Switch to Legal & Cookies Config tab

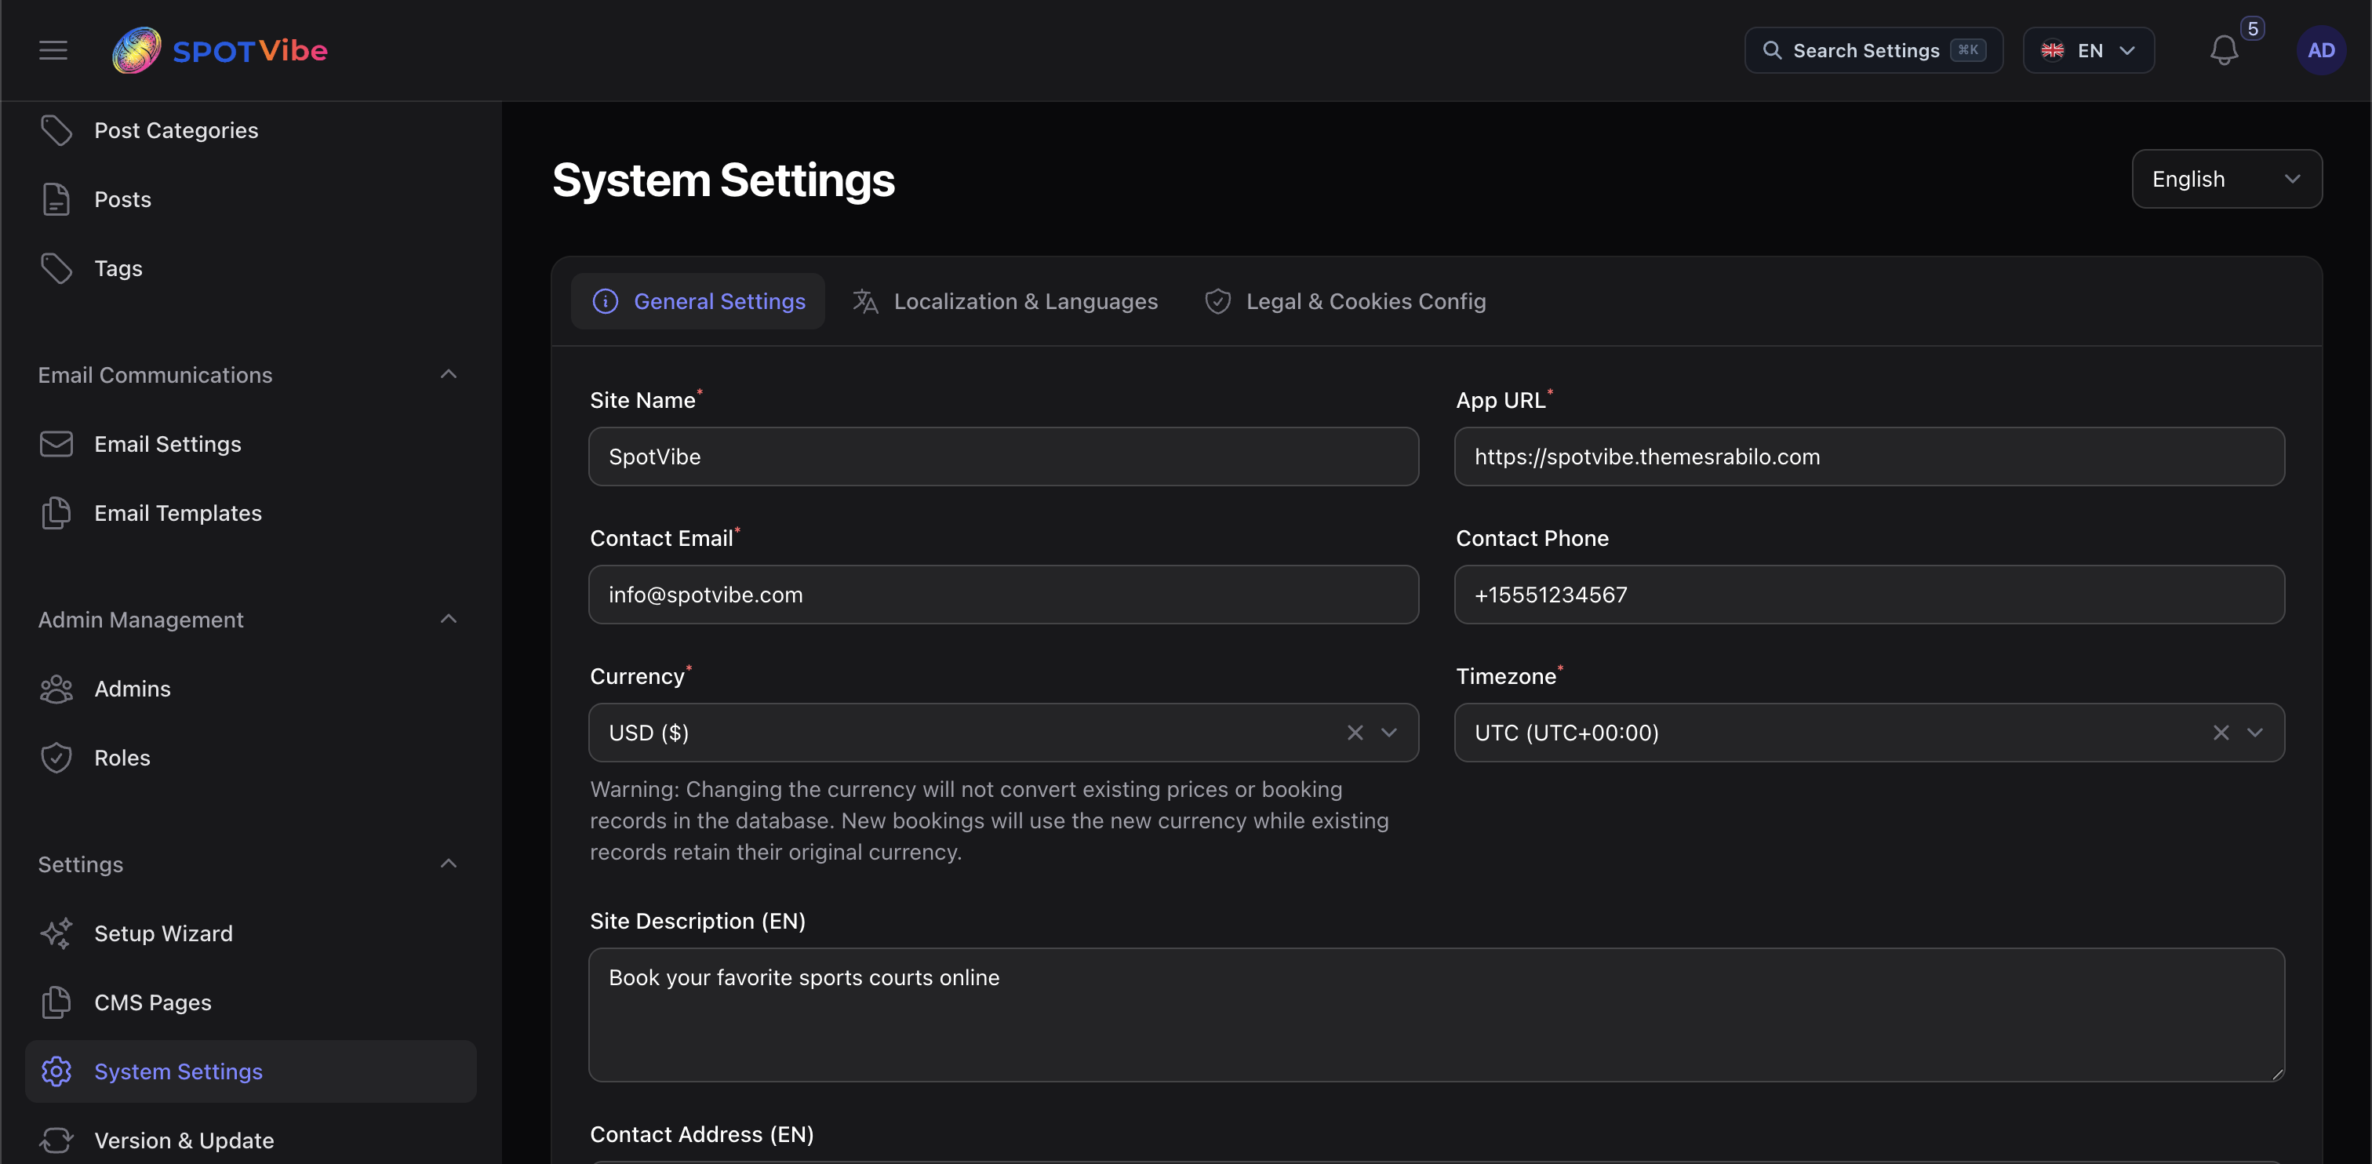tap(1345, 301)
